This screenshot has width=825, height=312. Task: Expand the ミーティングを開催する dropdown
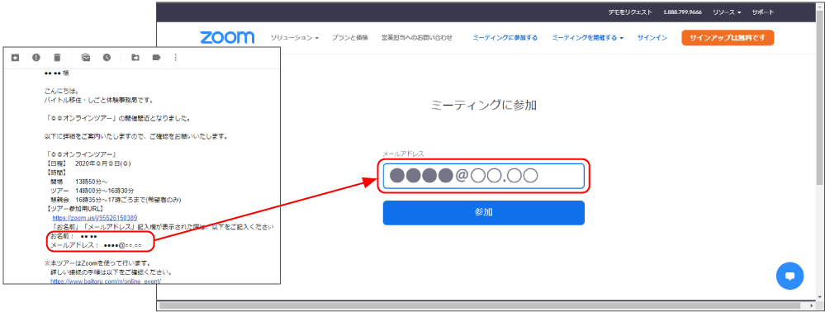coord(588,38)
